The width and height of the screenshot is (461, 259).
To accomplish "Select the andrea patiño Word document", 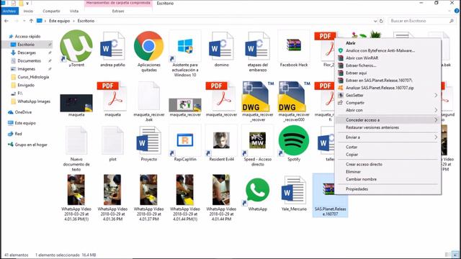I will (x=112, y=46).
